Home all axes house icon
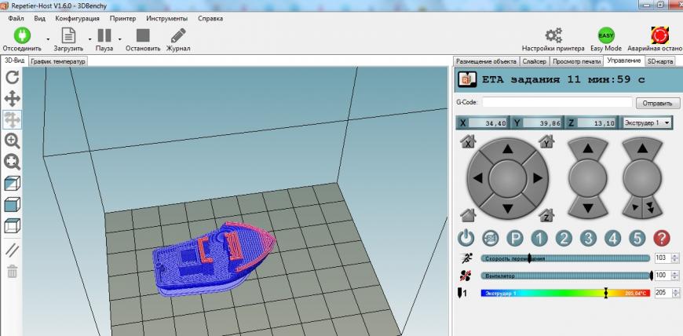Screen dimensions: 683x336 click(x=468, y=215)
